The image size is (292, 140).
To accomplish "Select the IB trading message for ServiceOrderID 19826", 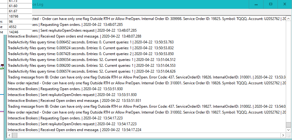I will click(147, 77).
